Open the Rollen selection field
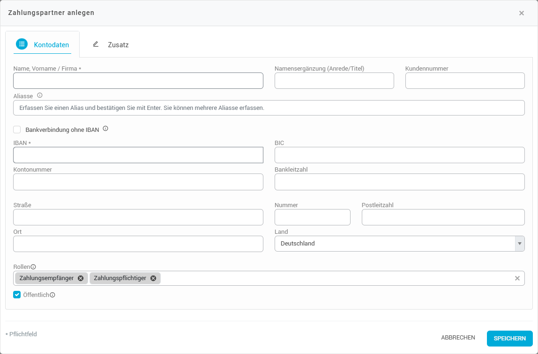The width and height of the screenshot is (538, 354). coord(328,278)
